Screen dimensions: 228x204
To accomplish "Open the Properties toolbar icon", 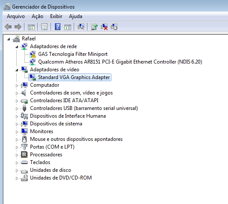I will click(44, 27).
